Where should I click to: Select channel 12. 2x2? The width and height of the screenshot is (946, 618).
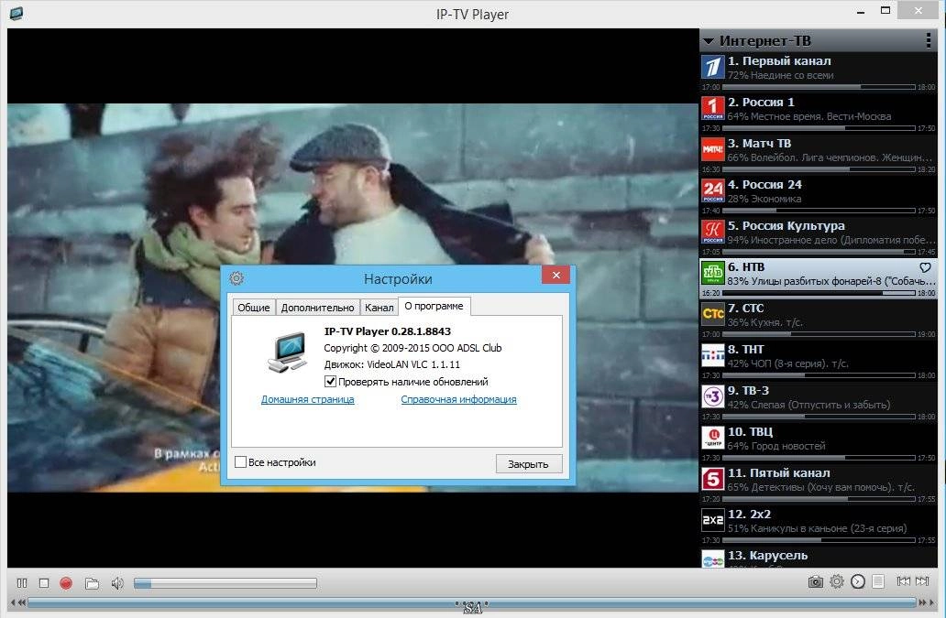[x=818, y=525]
